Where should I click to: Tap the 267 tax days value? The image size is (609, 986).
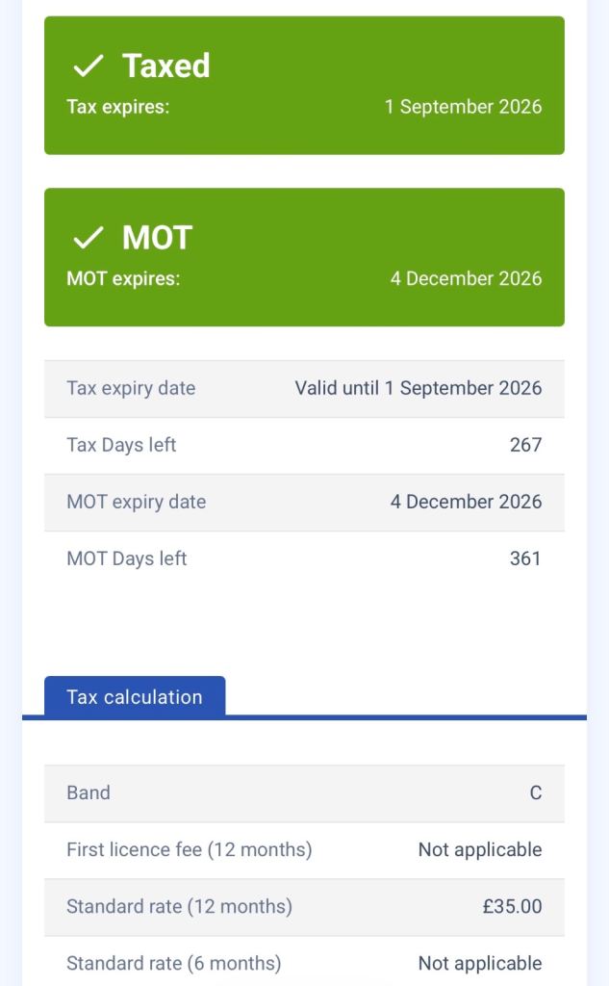point(525,445)
